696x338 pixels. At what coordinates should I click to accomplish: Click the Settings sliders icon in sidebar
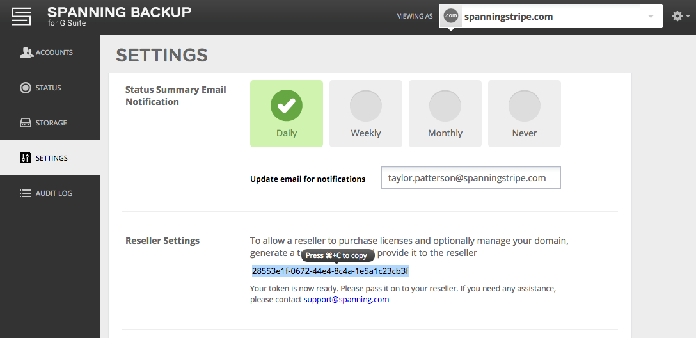click(x=26, y=157)
